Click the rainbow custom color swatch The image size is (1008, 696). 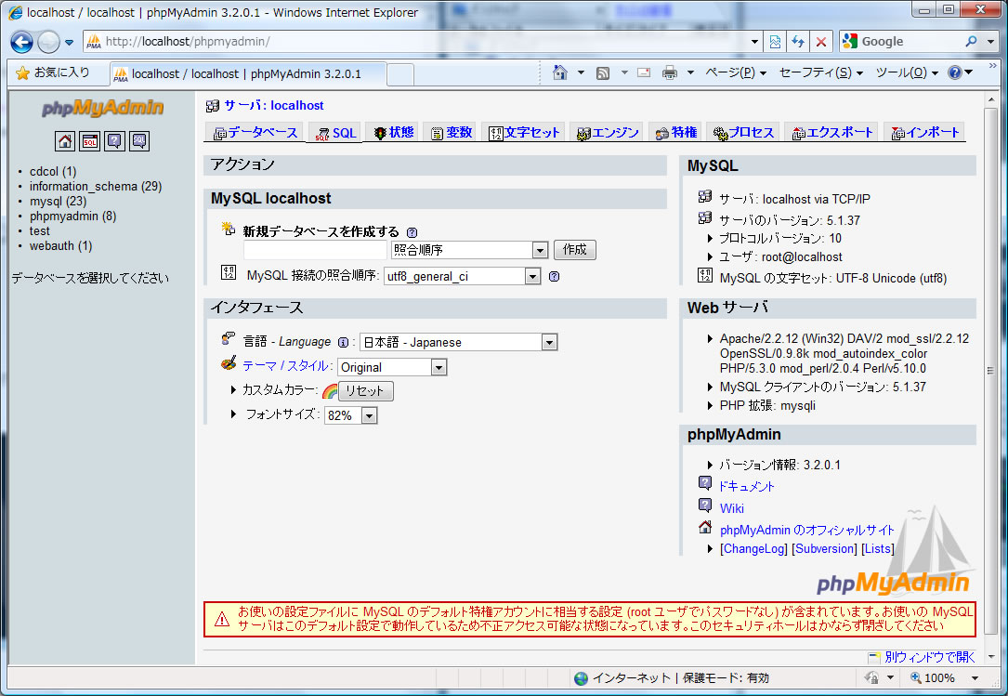[x=331, y=389]
